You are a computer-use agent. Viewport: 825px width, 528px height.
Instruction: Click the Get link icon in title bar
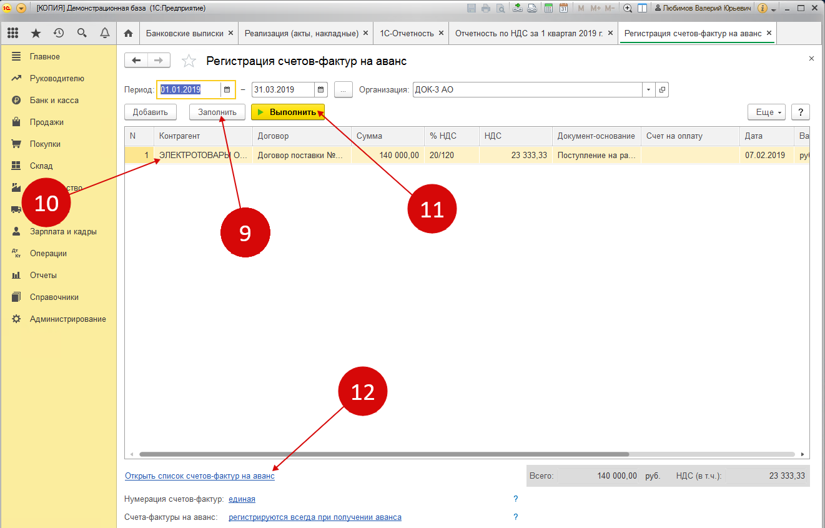[x=518, y=8]
